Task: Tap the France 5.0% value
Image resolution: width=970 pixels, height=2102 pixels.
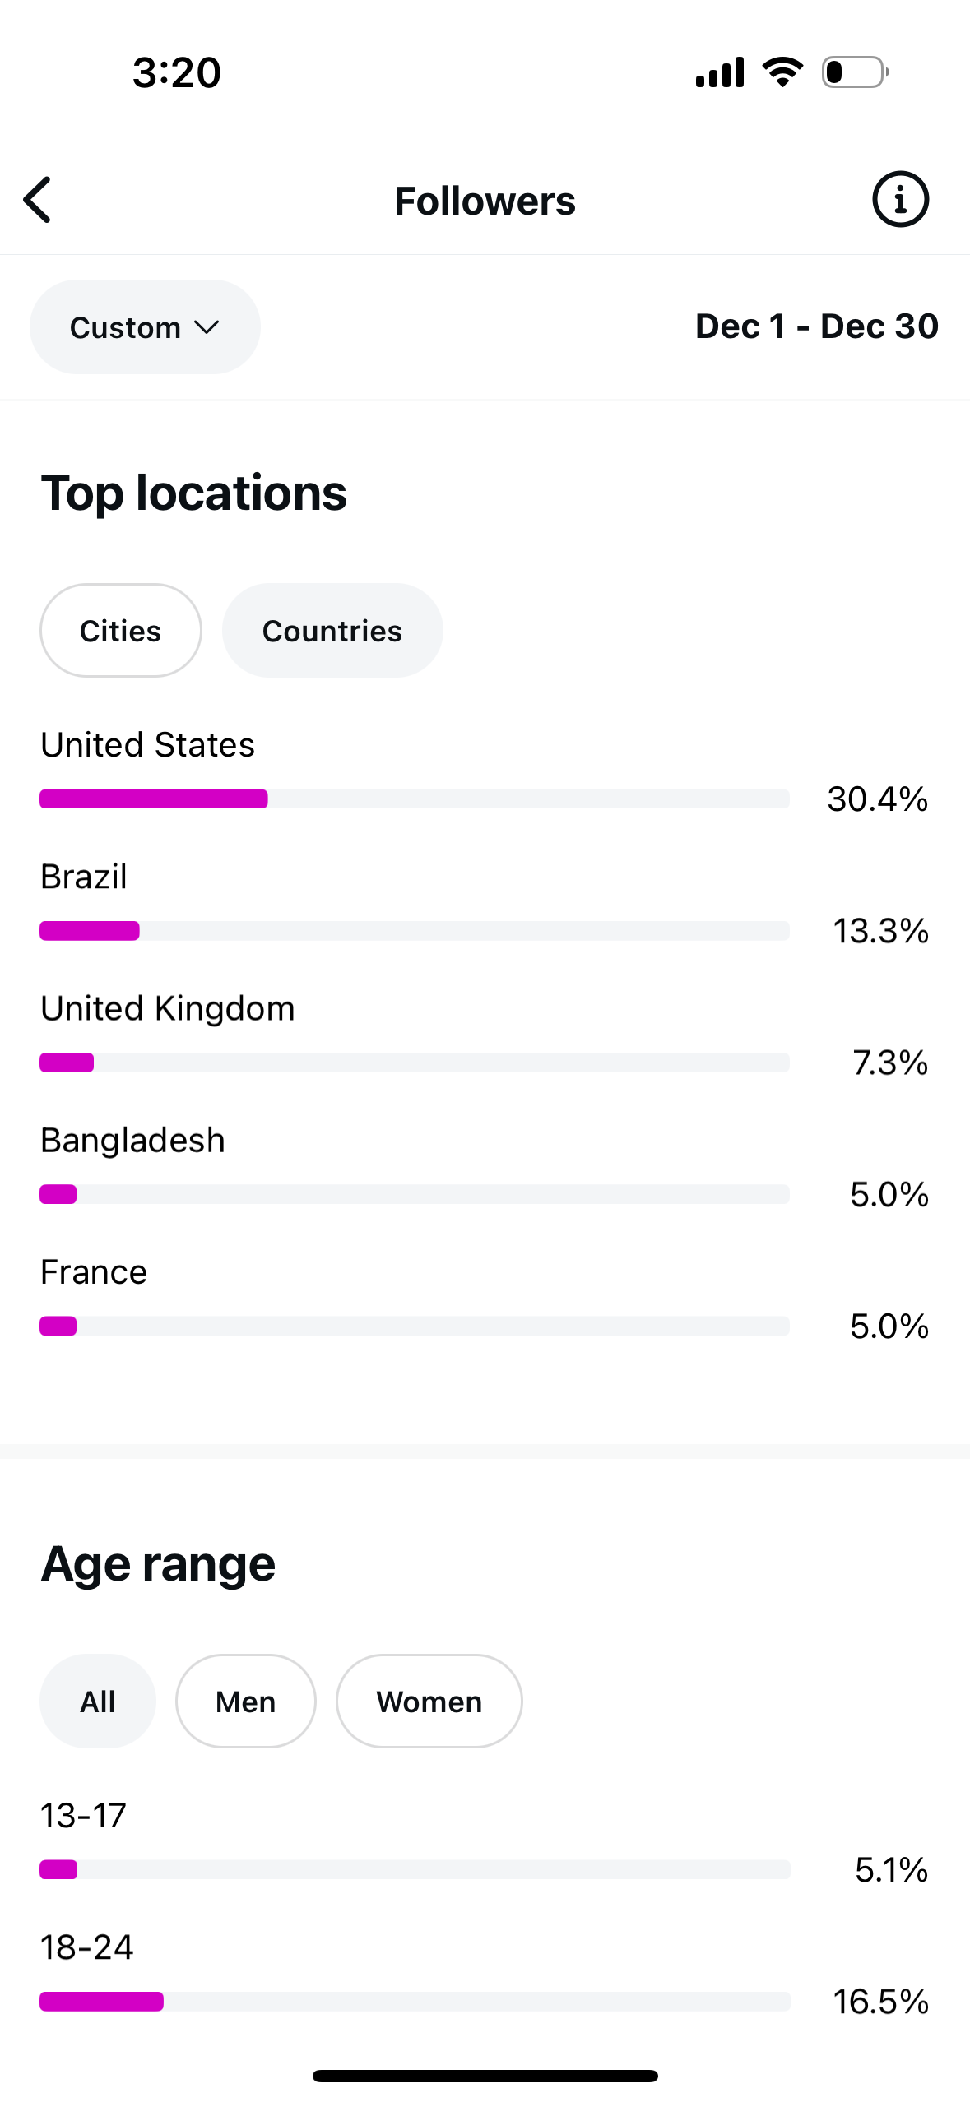Action: point(889,1326)
